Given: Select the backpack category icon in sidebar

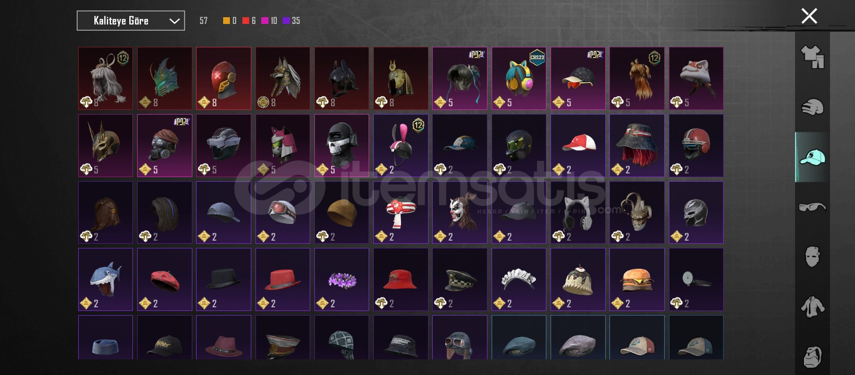Looking at the screenshot, I should pyautogui.click(x=812, y=357).
